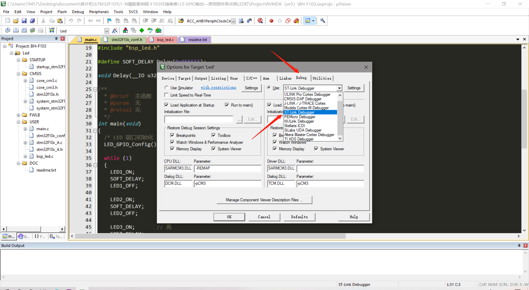The image size is (529, 290).
Task: Toggle Watch Windows & Performance Analyzer
Action: pos(172,142)
